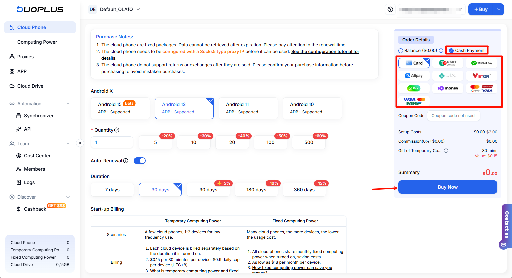Select the Cash Payment radio option
512x278 pixels.
click(x=451, y=51)
